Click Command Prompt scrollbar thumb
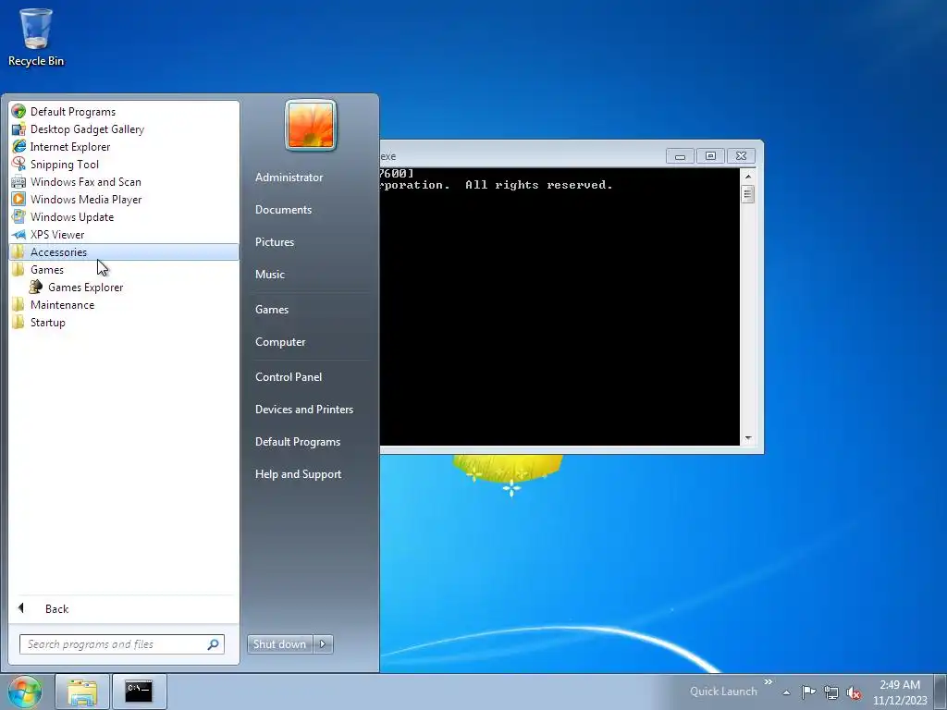This screenshot has height=710, width=947. click(x=747, y=194)
